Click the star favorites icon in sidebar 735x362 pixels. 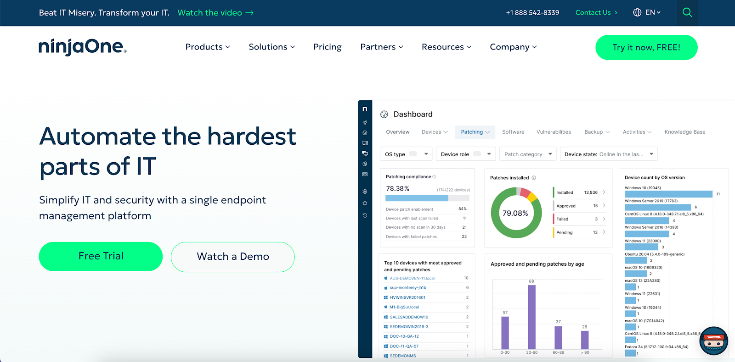365,203
